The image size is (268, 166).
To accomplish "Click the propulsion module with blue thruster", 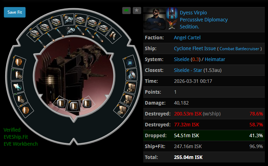I will point(17,87).
